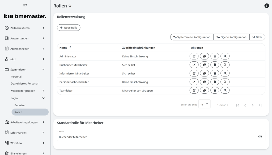Duplicate the Informierter Mitarbeiter role
272x155 pixels.
[x=204, y=73]
